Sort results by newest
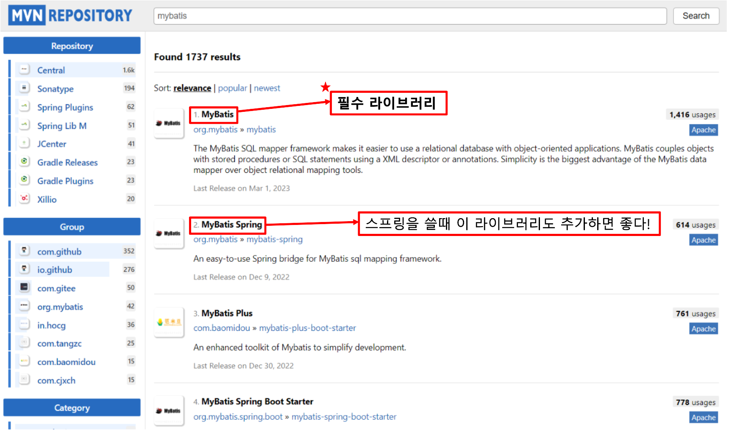Image resolution: width=729 pixels, height=430 pixels. [267, 88]
